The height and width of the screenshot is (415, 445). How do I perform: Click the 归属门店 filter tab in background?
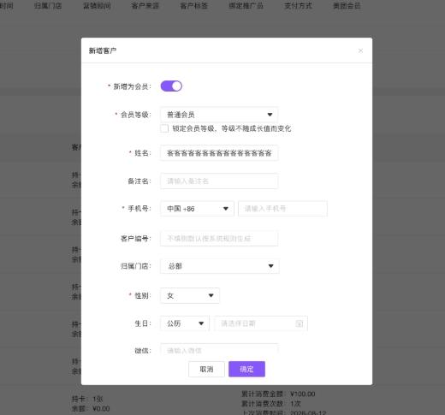point(48,6)
